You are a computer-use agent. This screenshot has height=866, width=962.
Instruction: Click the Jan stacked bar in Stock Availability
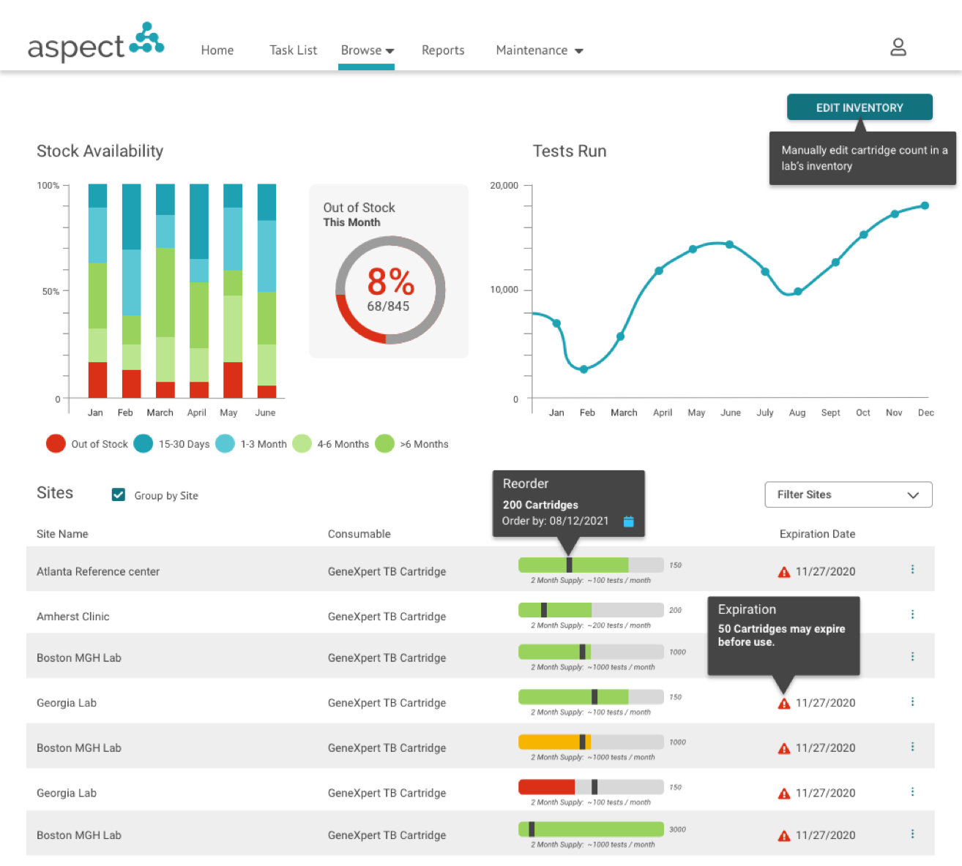(97, 291)
